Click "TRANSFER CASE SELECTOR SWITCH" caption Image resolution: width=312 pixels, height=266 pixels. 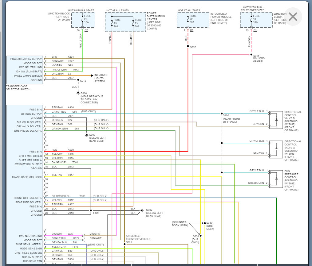[18, 88]
